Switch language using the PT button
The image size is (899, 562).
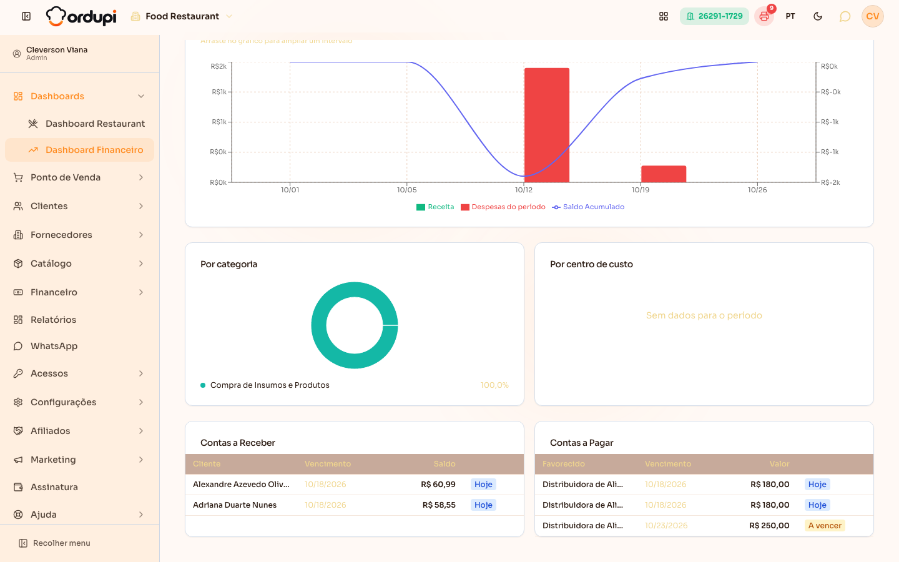(790, 16)
